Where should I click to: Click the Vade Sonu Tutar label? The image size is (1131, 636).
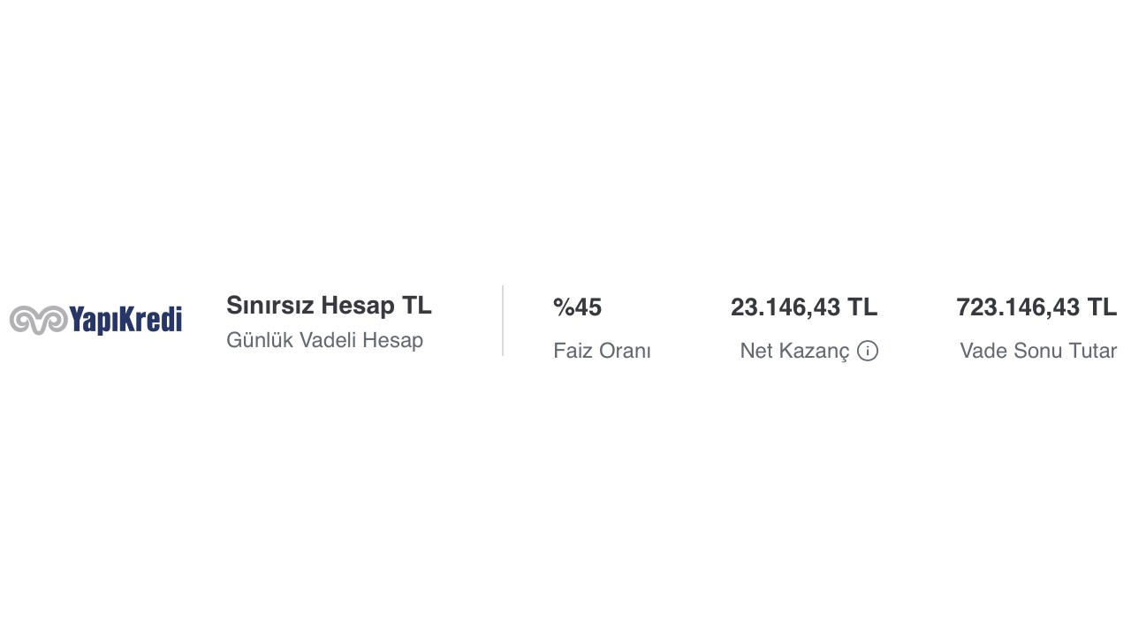tap(1037, 352)
